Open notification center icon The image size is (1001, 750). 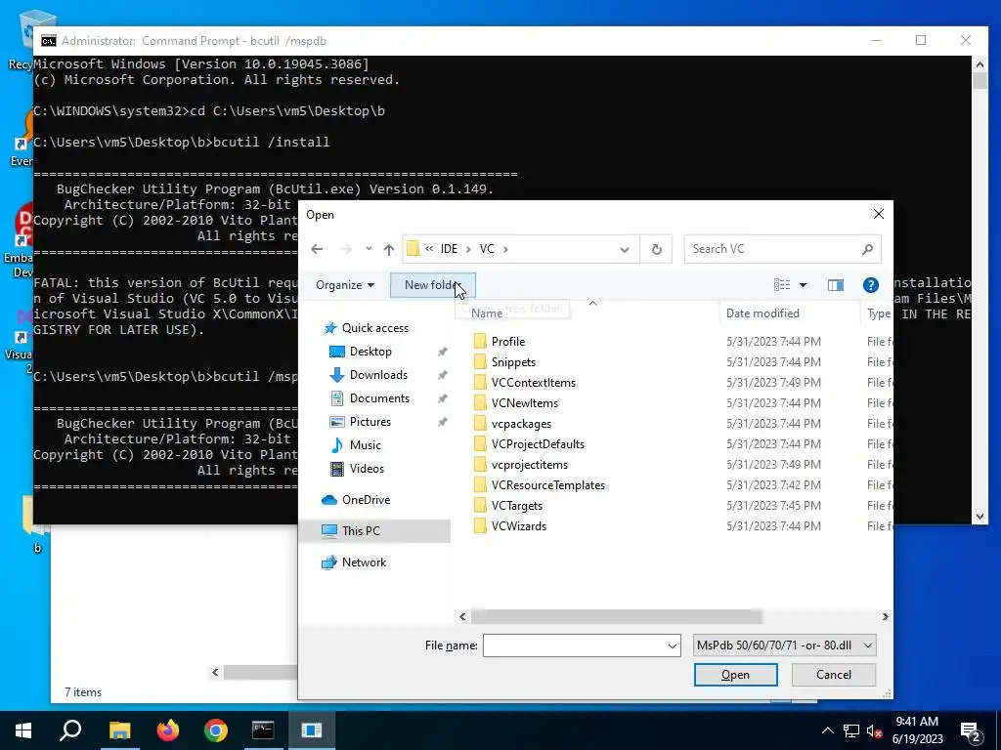tap(972, 731)
